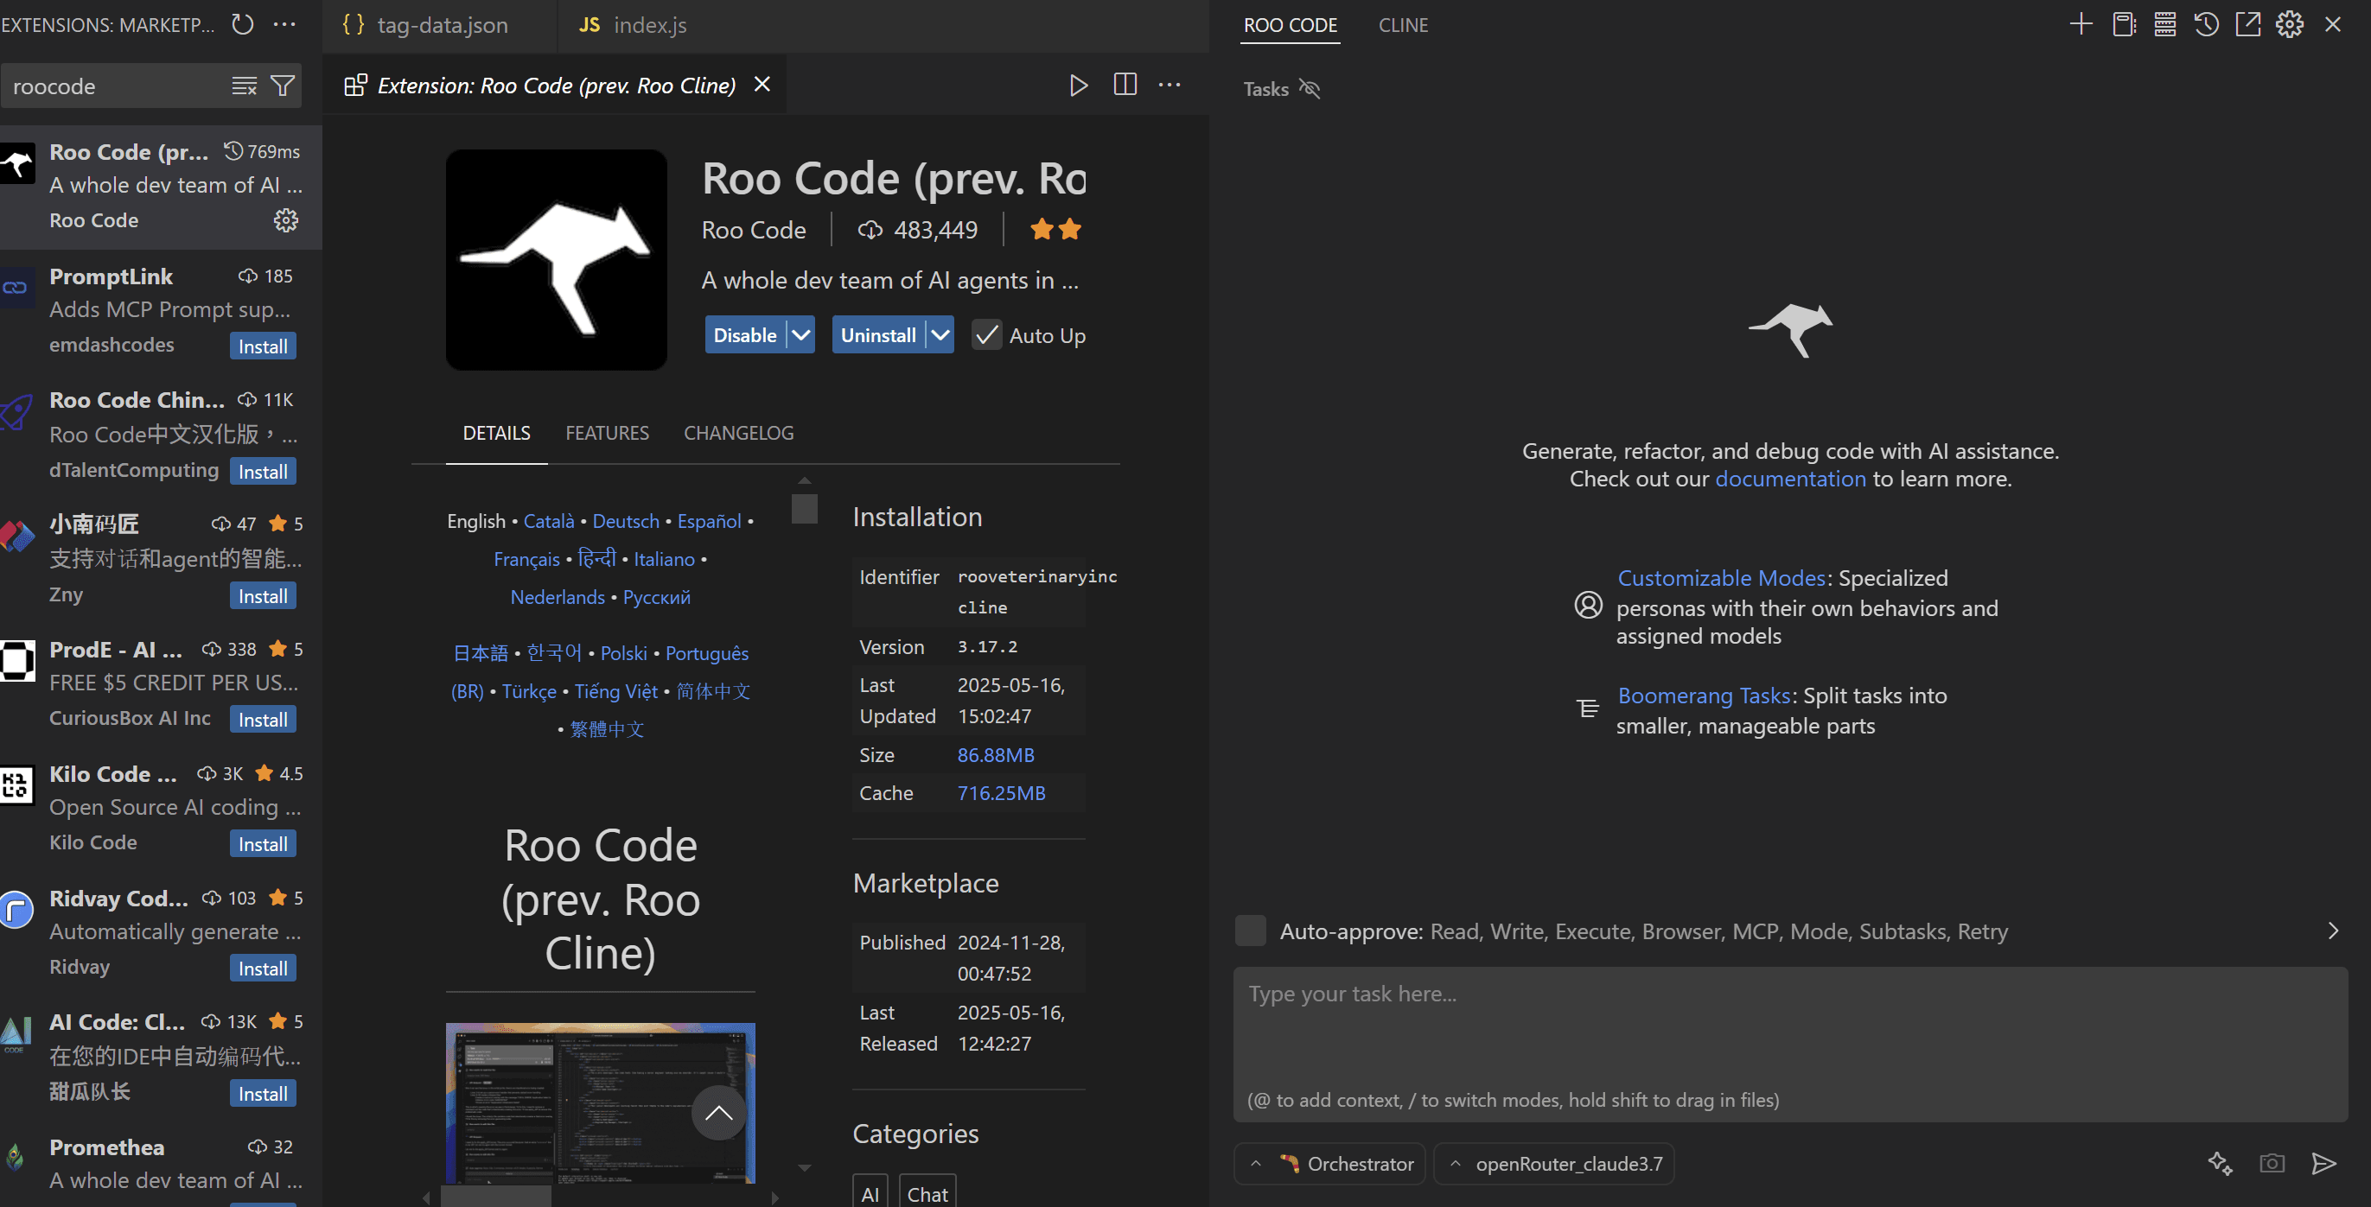The height and width of the screenshot is (1207, 2371).
Task: Expand Auto-approve options chevron
Action: point(2333,931)
